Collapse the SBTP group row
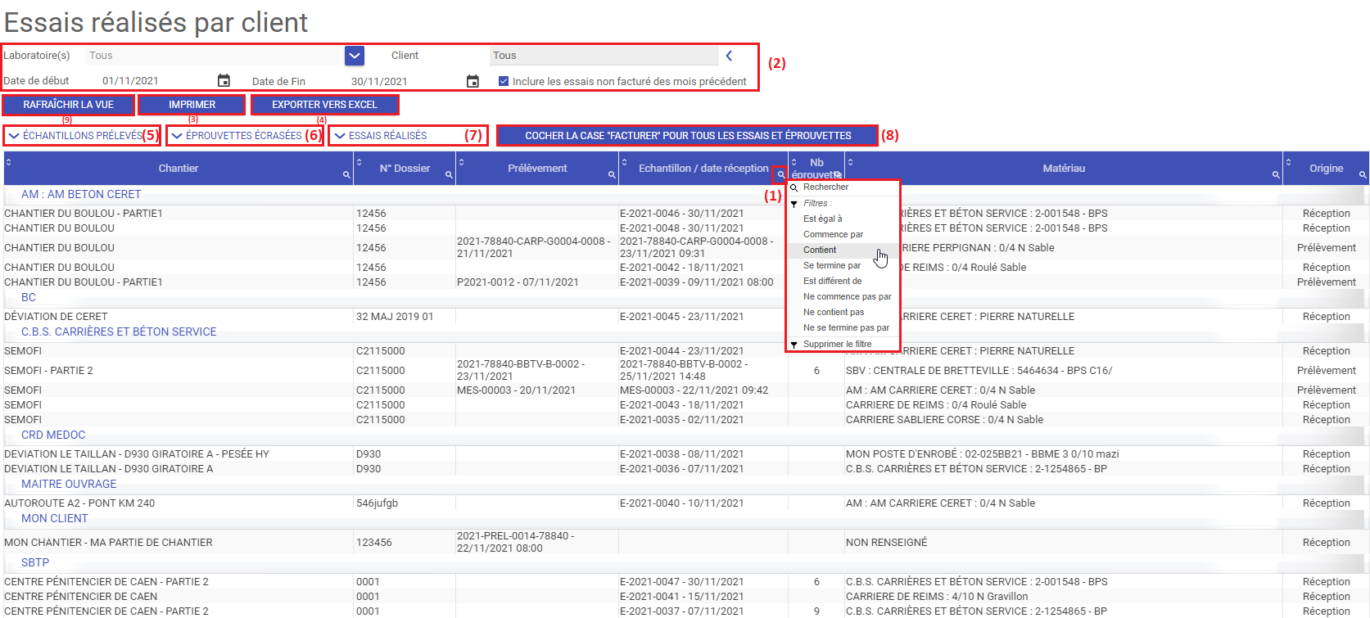This screenshot has height=618, width=1370. 35,562
